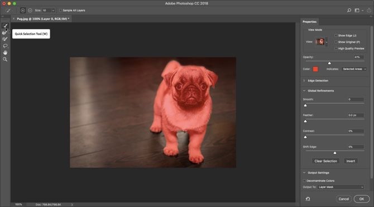This screenshot has width=374, height=207.
Task: Select the Pug.jpg document tab
Action: 43,18
